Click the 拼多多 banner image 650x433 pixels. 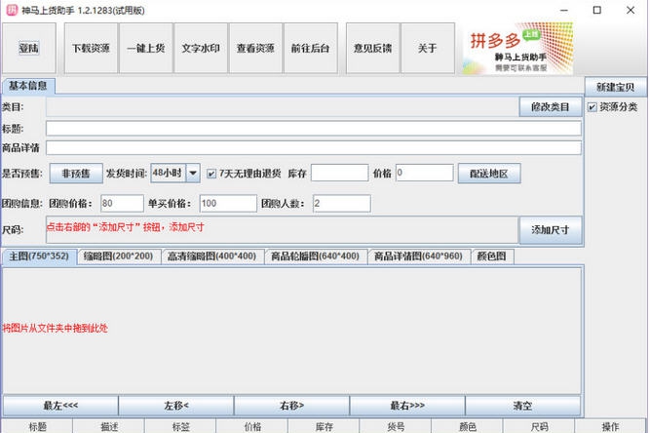click(517, 48)
